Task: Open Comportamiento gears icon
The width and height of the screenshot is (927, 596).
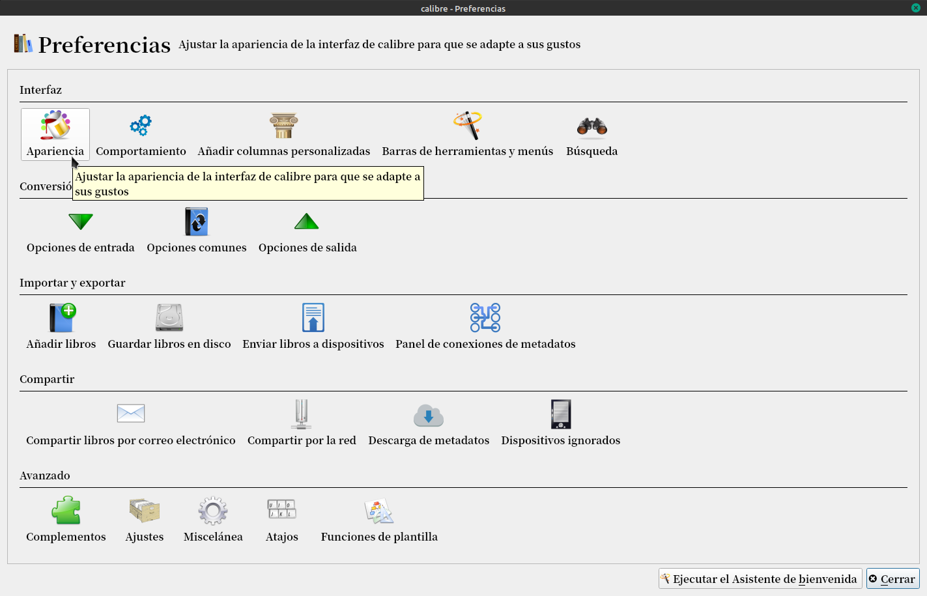Action: pos(141,125)
